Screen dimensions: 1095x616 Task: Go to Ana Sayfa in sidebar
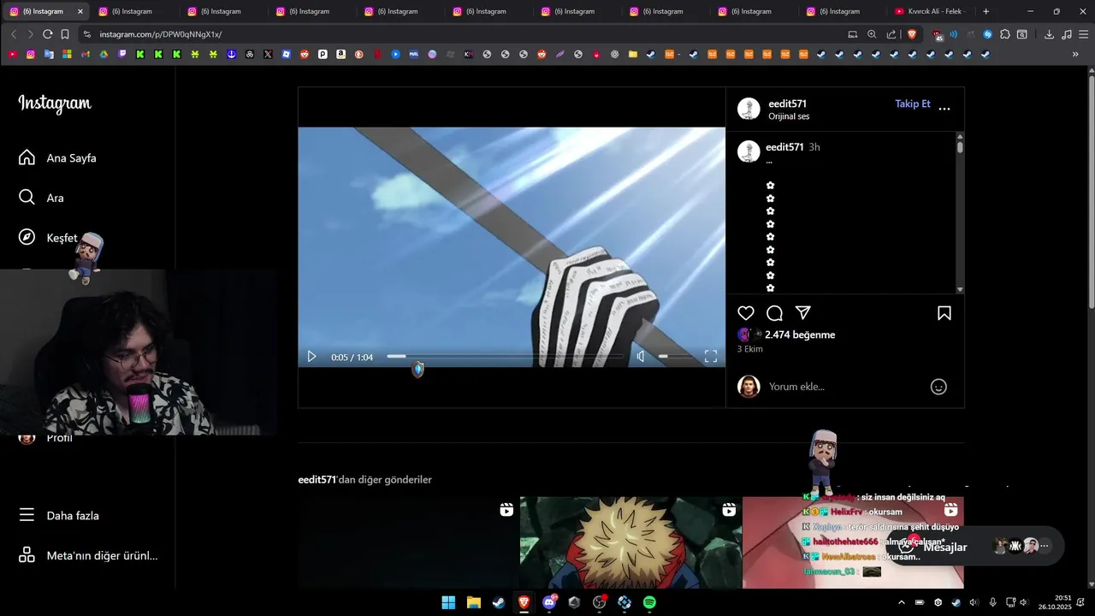point(57,158)
